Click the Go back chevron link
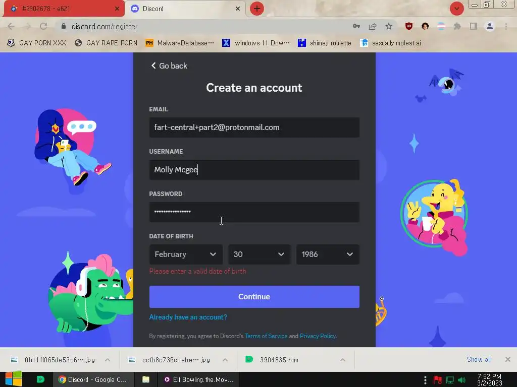This screenshot has width=517, height=387. 169,66
